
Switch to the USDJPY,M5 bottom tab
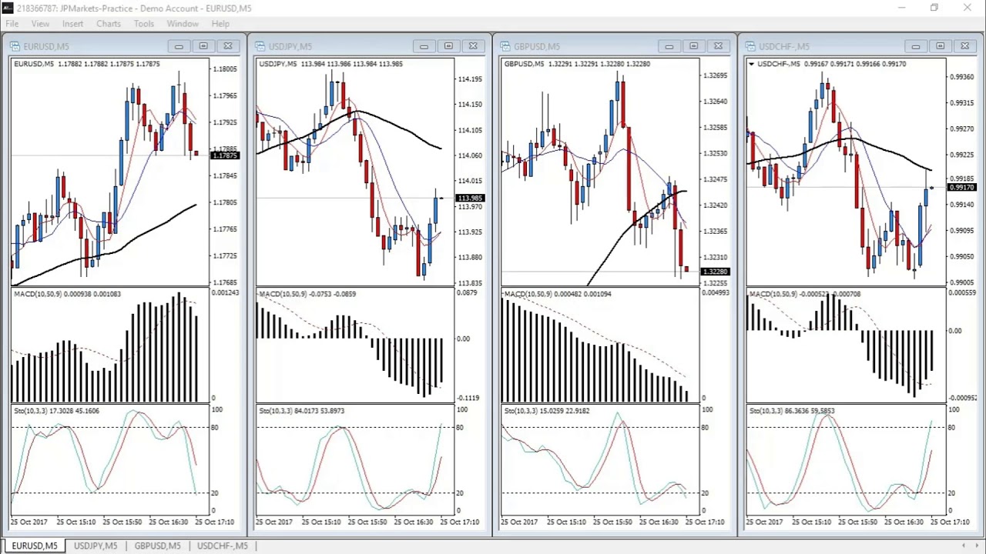[96, 546]
